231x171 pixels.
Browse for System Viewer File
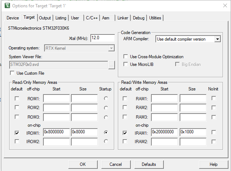pos(111,65)
